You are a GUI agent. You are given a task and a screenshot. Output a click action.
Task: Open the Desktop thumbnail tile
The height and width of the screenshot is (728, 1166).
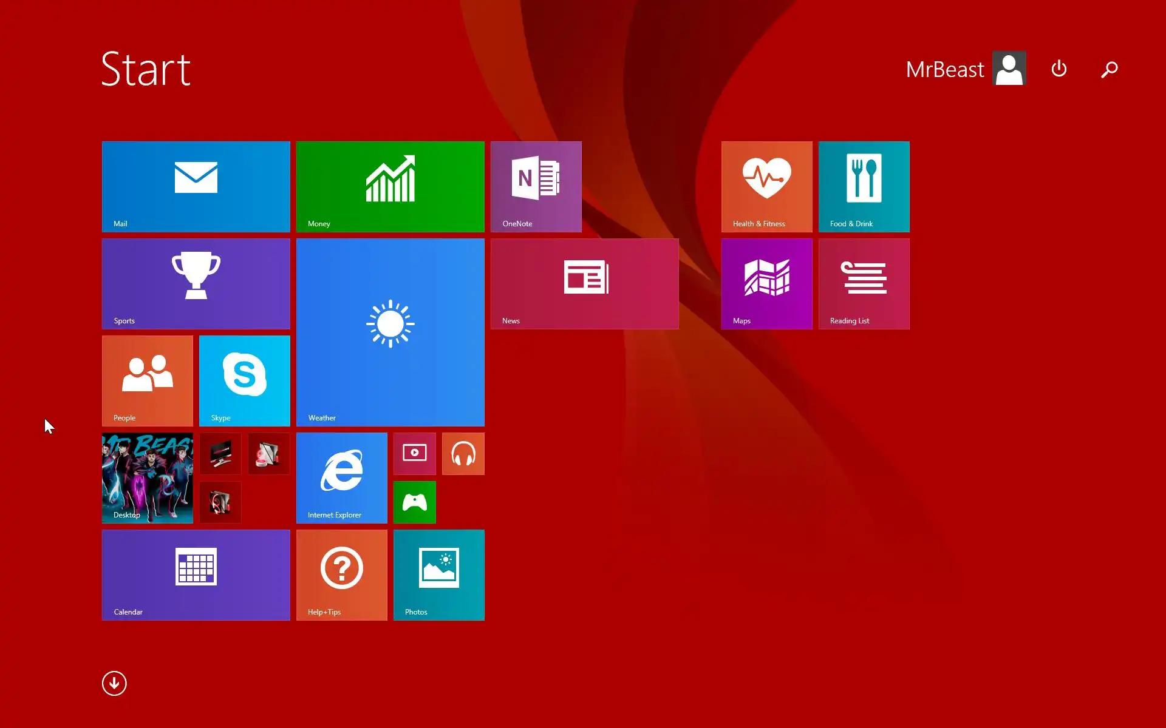click(147, 477)
